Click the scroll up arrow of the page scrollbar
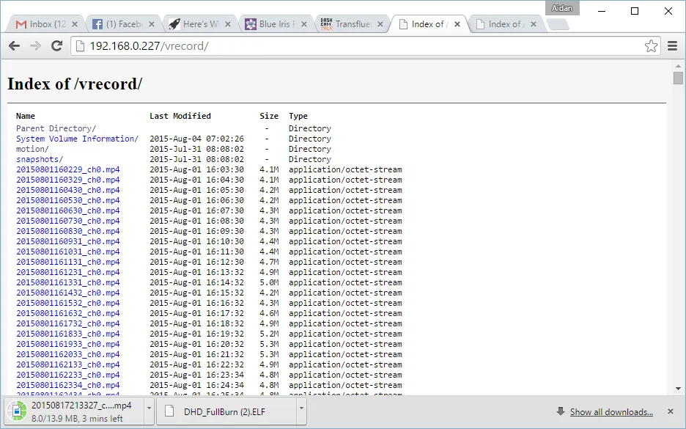The width and height of the screenshot is (686, 429). (678, 66)
